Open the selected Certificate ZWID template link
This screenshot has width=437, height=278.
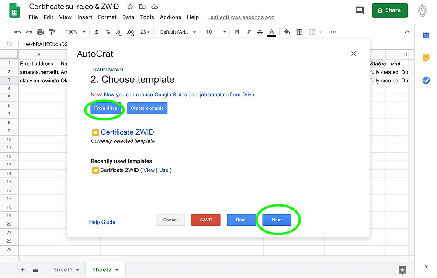[x=127, y=132]
